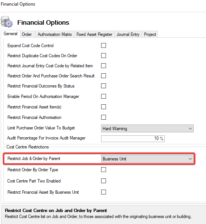206x224 pixels.
Task: Check Restrict Order By Order Type
Action: pos(103,170)
